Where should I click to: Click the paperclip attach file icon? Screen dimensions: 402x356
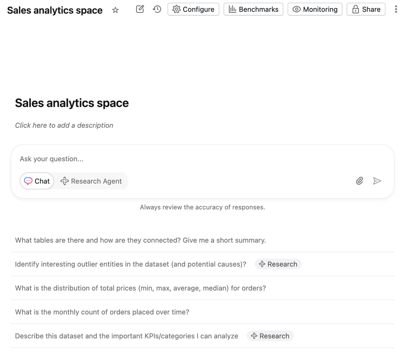[359, 181]
